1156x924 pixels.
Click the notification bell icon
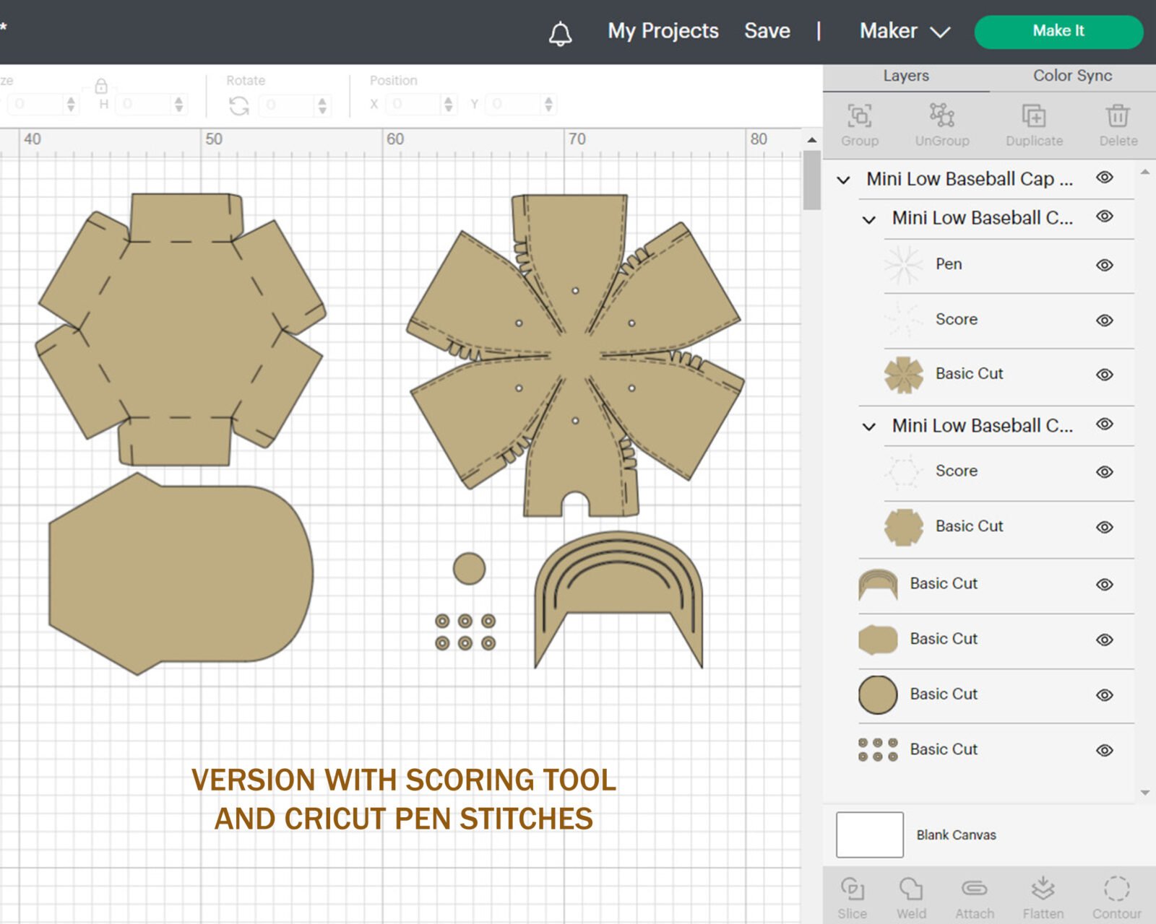tap(560, 33)
